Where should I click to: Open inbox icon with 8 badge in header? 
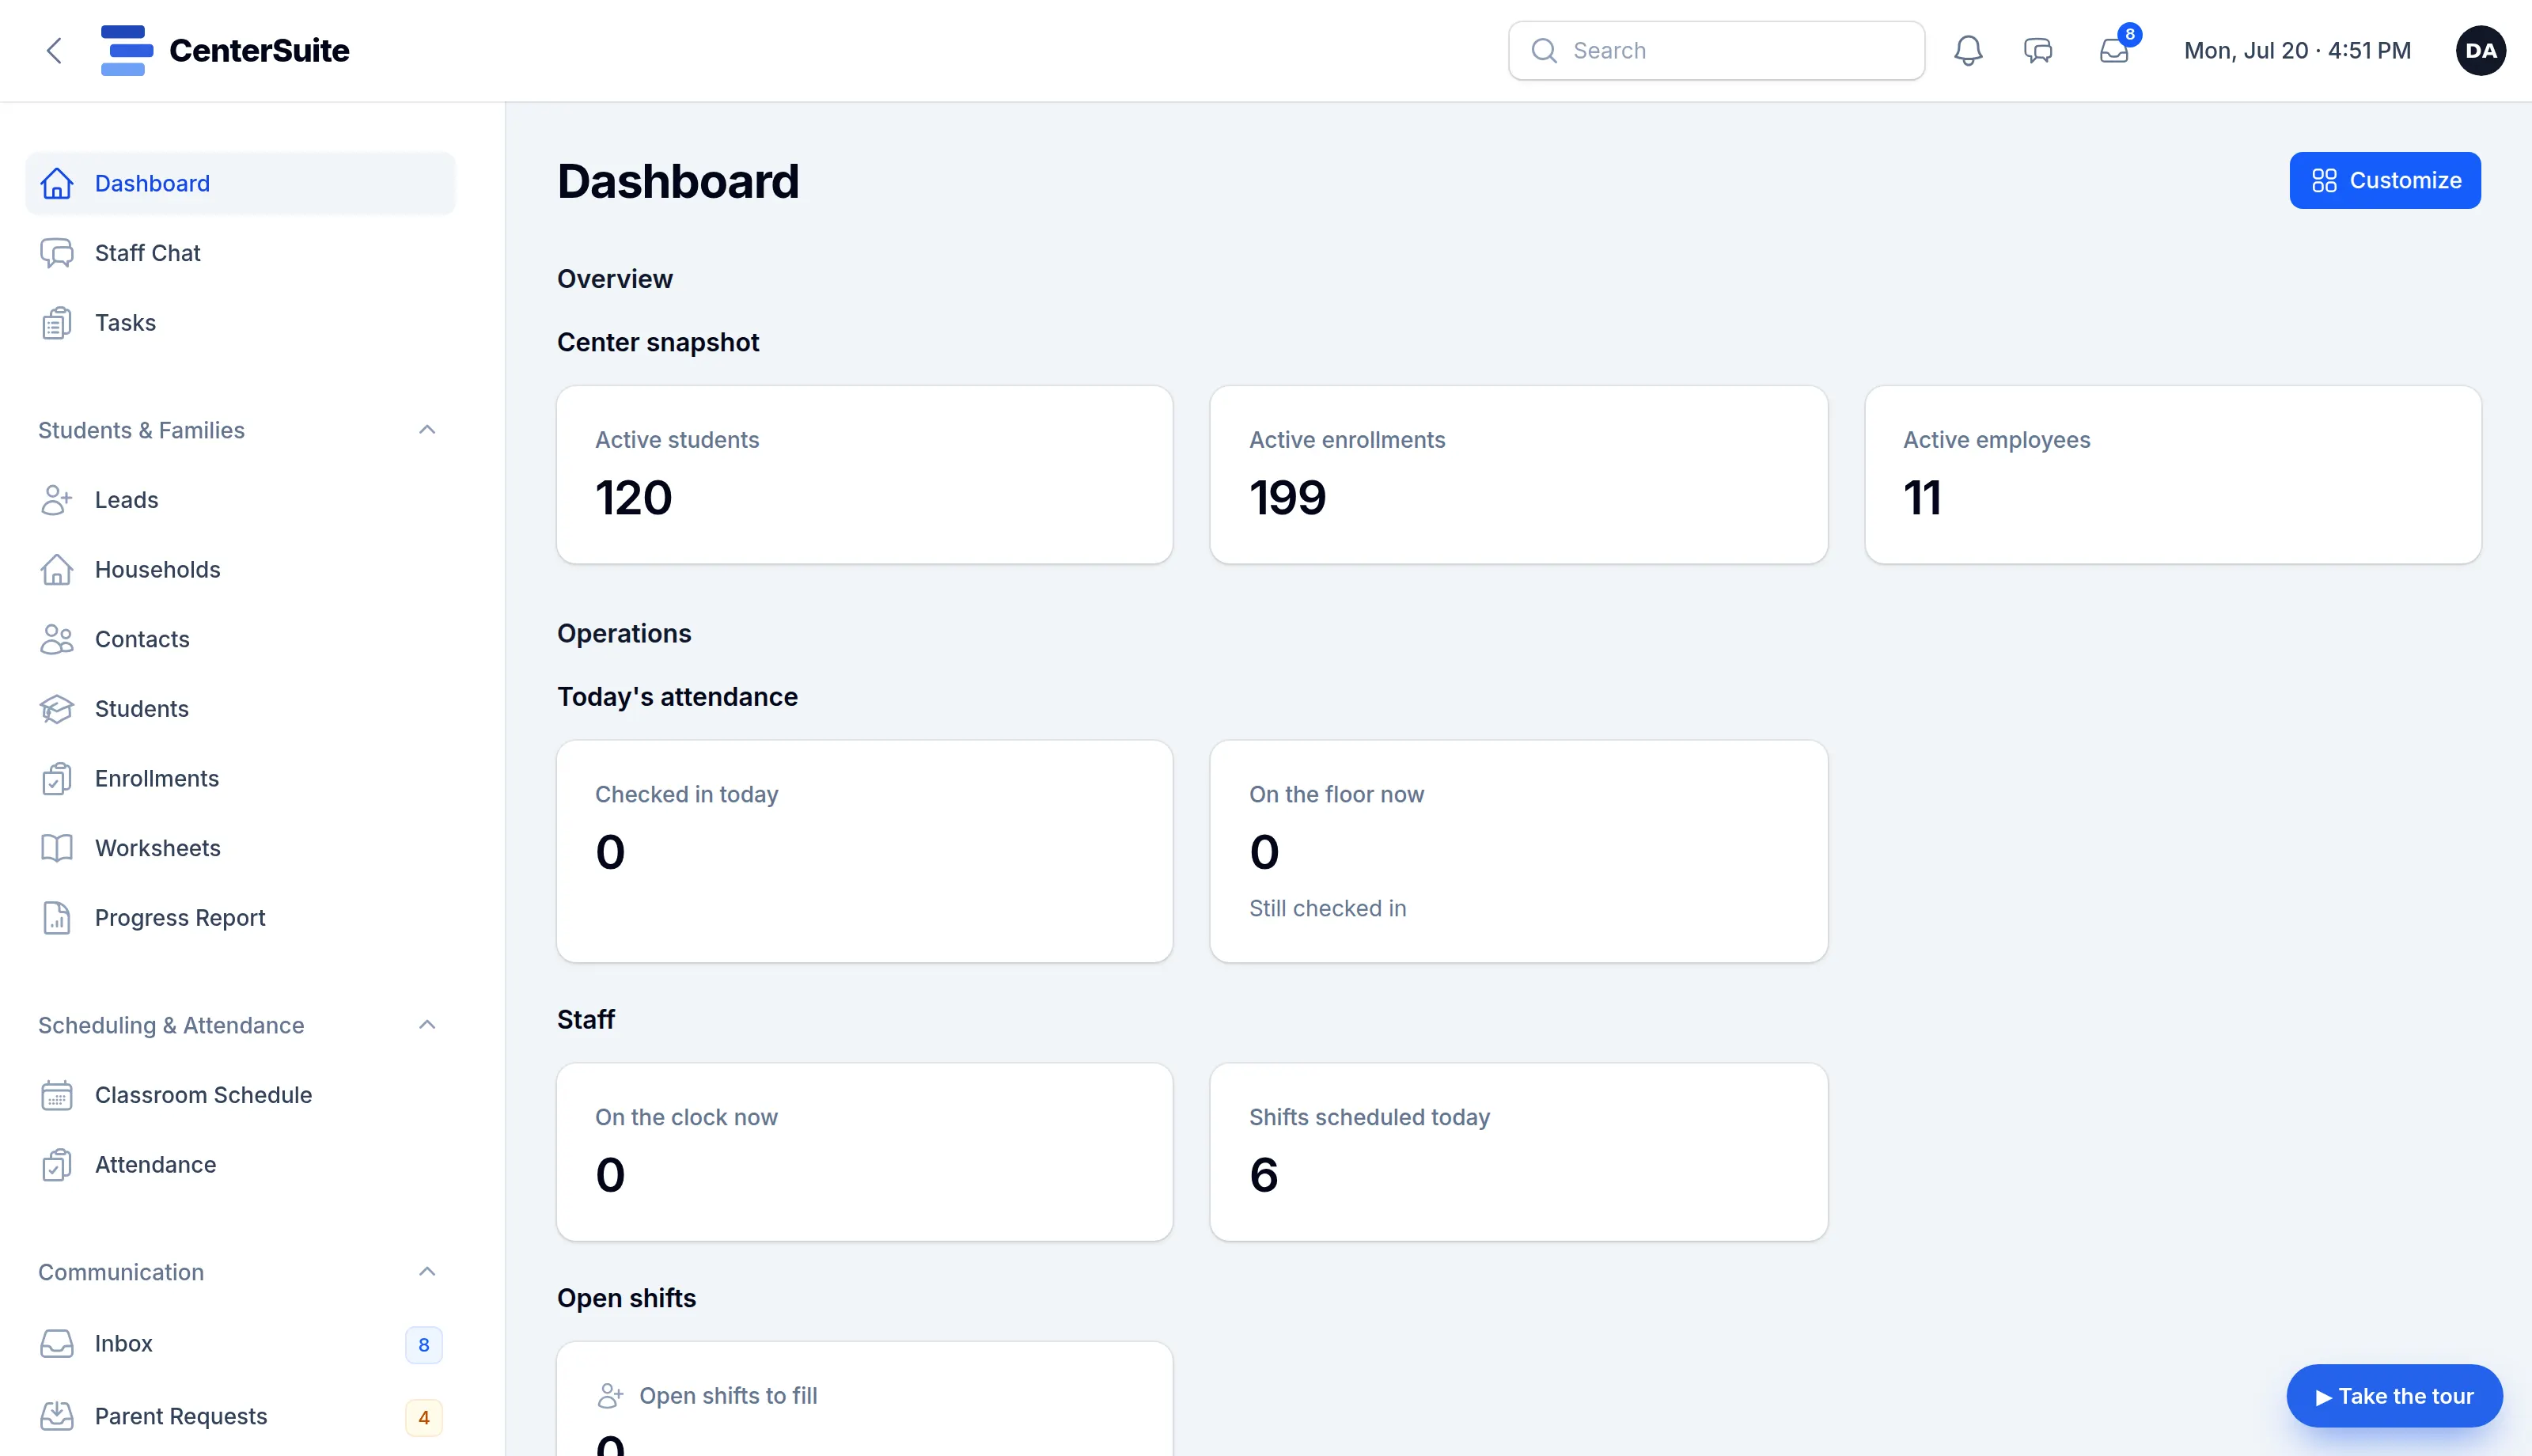[2114, 51]
